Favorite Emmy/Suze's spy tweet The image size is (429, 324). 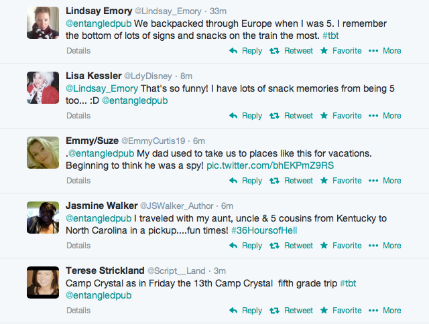point(341,181)
